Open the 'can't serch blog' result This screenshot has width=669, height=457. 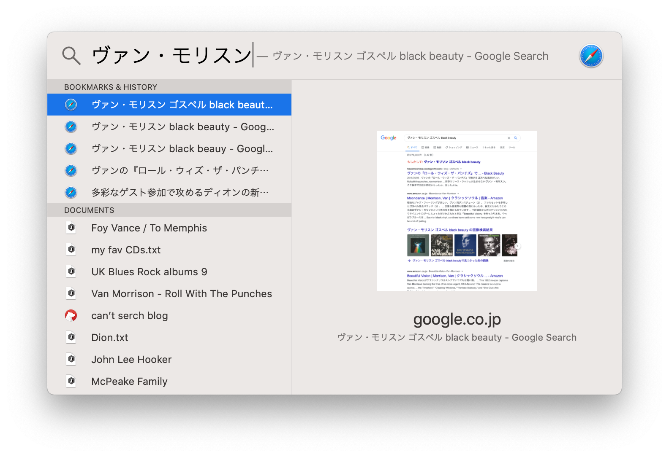click(169, 315)
